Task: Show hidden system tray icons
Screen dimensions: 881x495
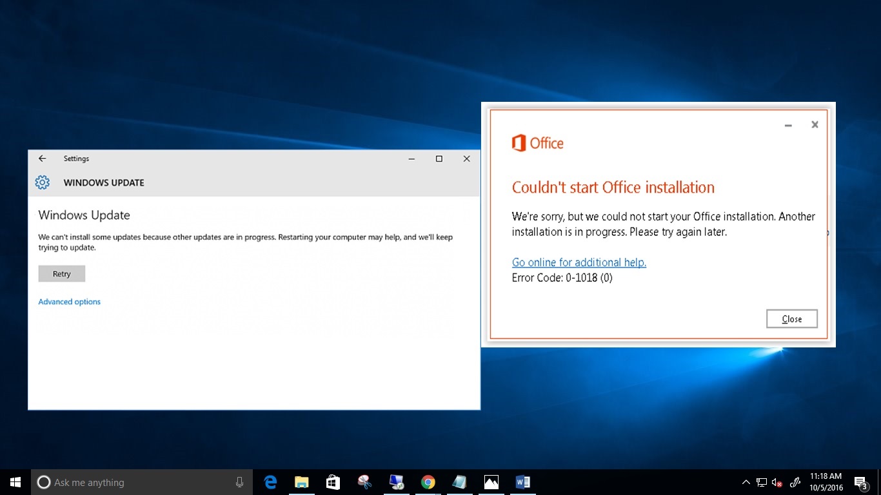Action: [746, 482]
